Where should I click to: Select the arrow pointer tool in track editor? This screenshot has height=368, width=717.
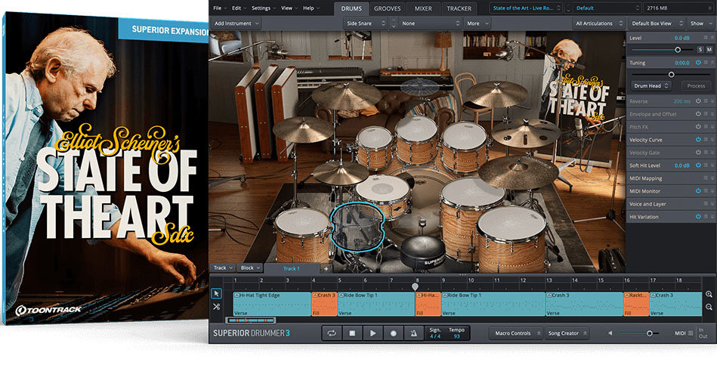(x=217, y=293)
